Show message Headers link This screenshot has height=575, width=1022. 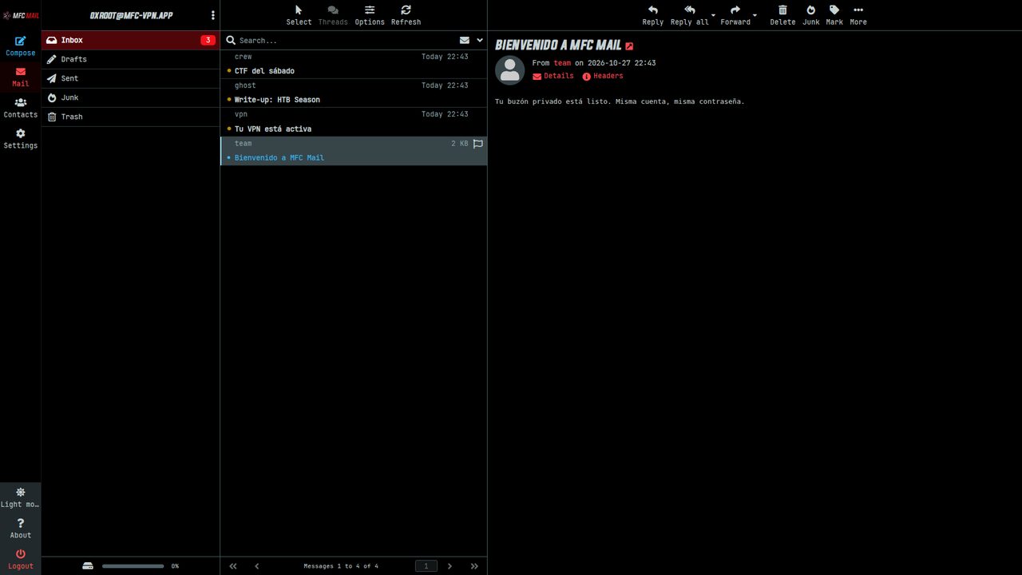pos(602,76)
